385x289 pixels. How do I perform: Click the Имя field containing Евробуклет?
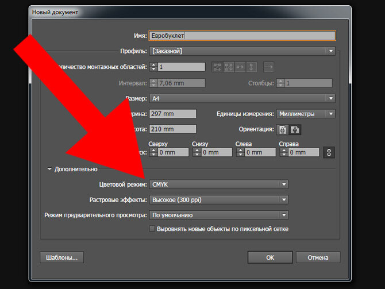point(242,36)
